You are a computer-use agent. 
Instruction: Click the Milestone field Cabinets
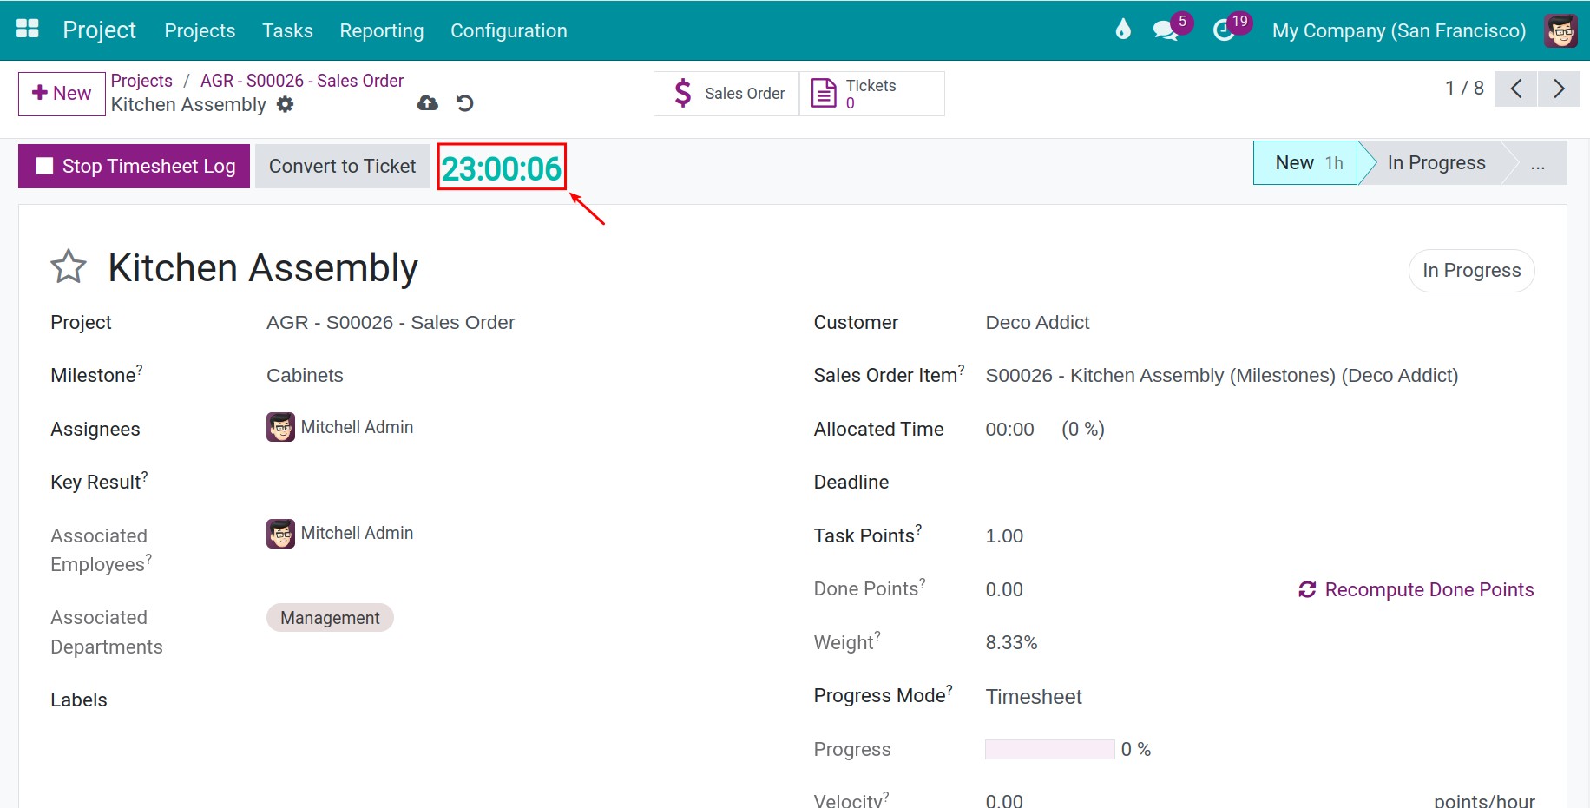click(305, 376)
